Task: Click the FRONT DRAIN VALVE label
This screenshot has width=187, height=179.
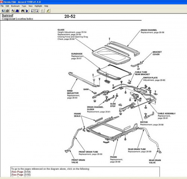Action: [78, 161]
